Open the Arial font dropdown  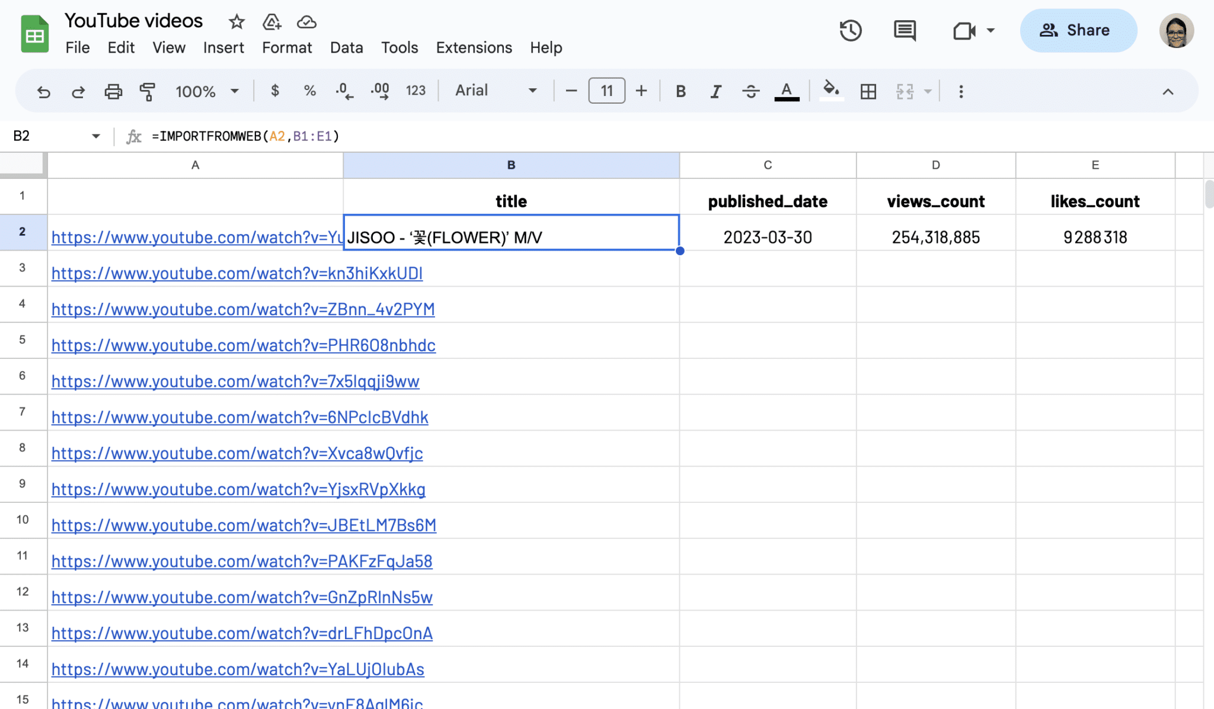click(x=496, y=90)
